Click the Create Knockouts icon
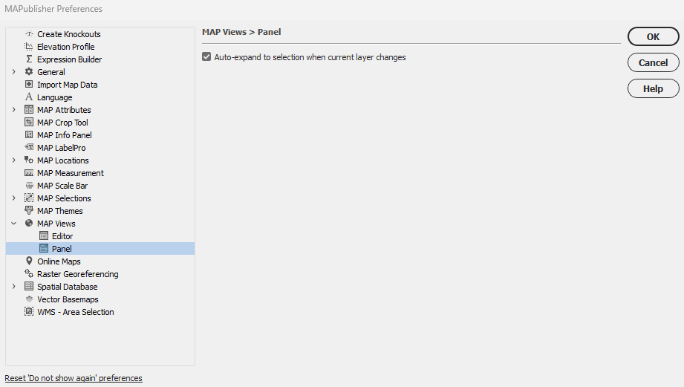684x387 pixels. pos(29,34)
